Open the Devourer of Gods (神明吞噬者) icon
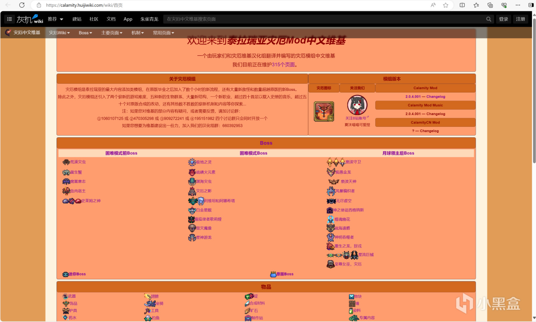The image size is (536, 322). tap(330, 237)
